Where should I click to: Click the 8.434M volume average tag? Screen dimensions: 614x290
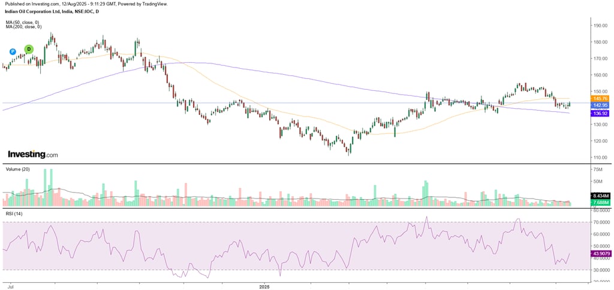600,196
